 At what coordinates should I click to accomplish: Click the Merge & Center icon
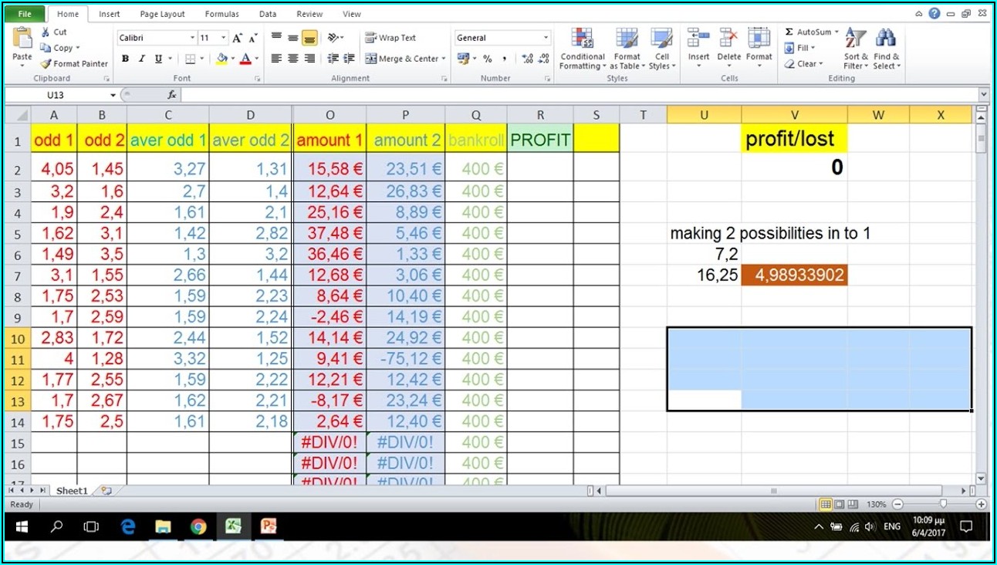(x=371, y=59)
